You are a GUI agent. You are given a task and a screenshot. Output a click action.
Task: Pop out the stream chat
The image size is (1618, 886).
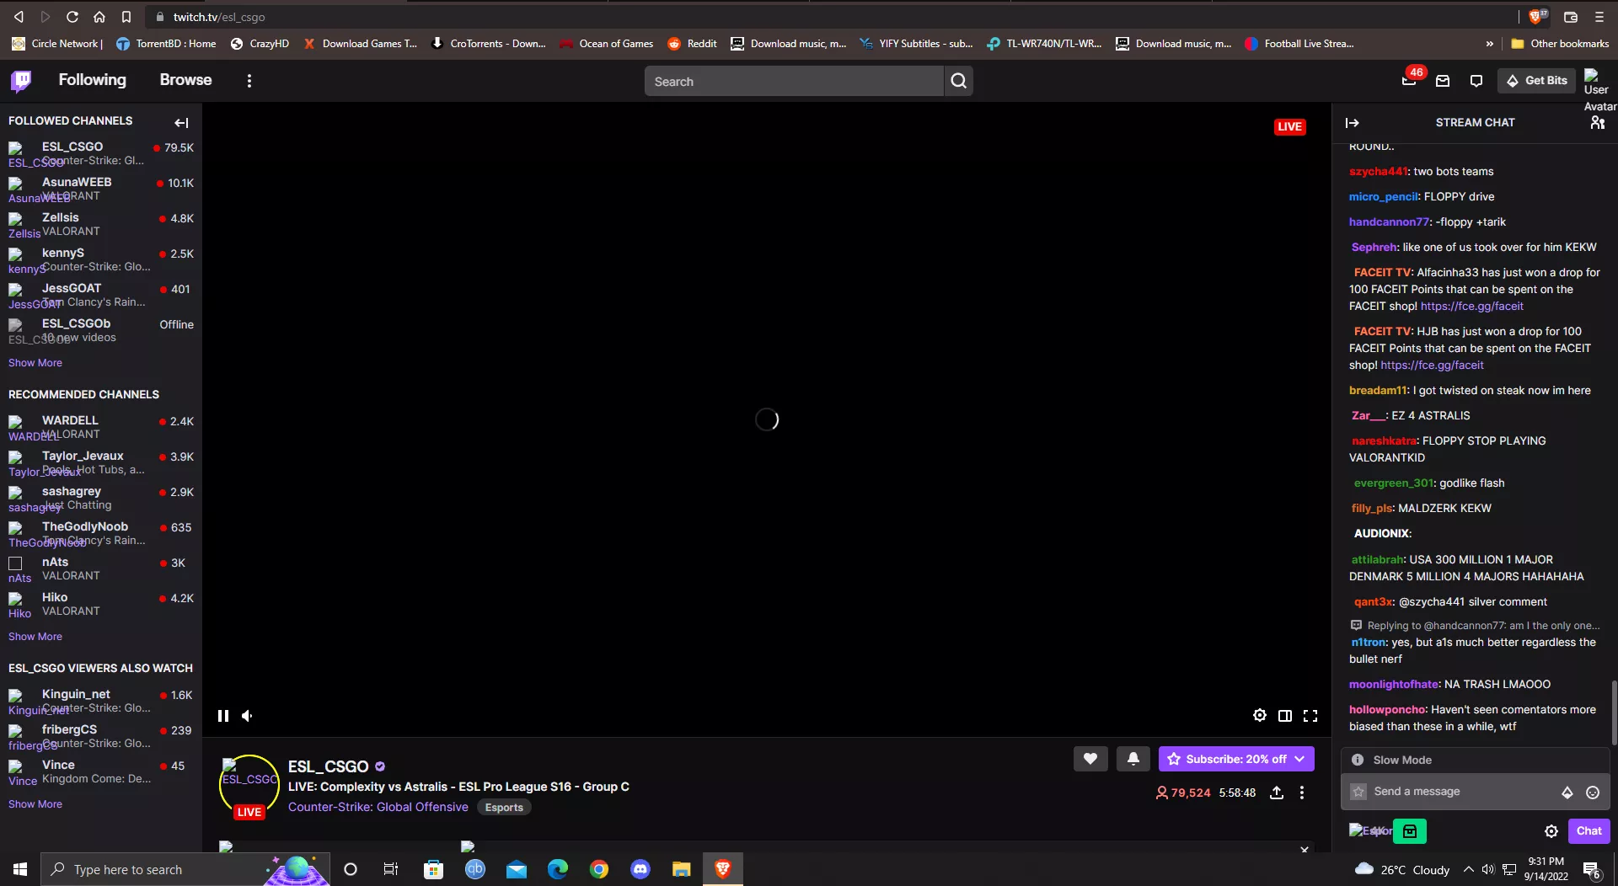[1352, 122]
